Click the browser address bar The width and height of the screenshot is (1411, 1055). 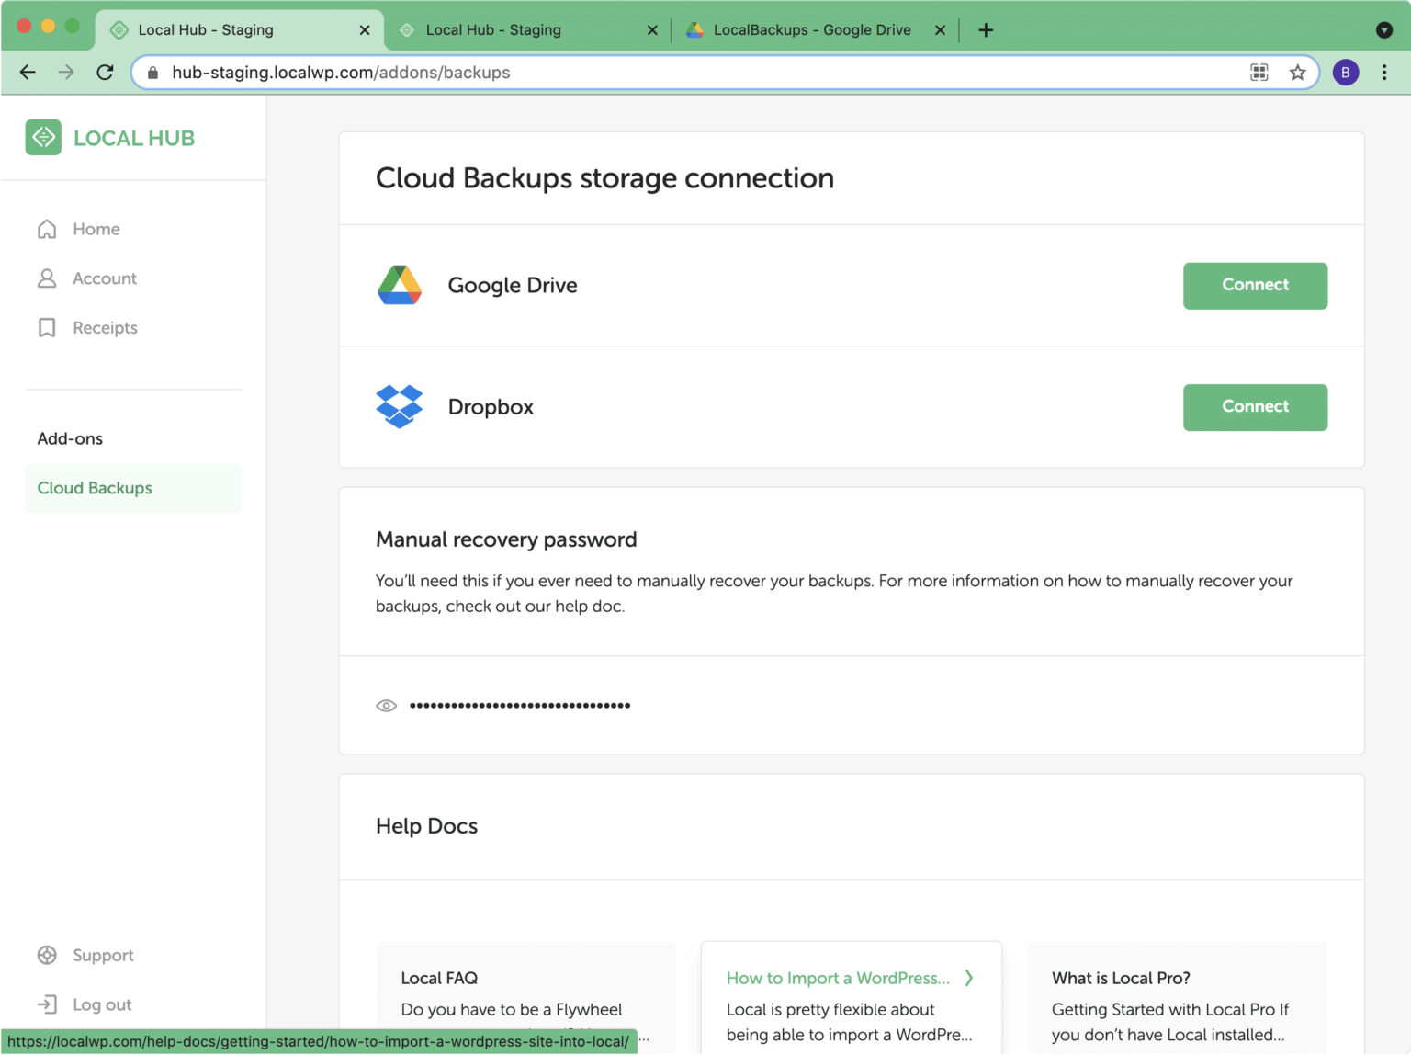coord(643,72)
